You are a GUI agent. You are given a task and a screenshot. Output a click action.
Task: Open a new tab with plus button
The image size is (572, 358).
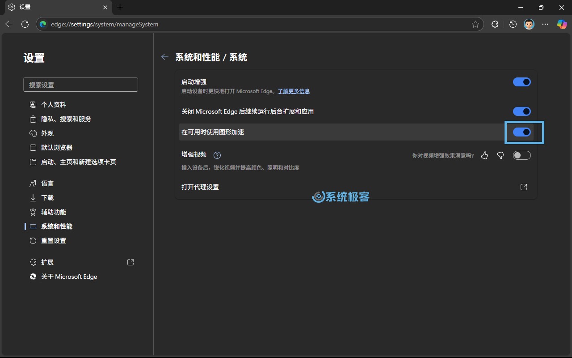(120, 7)
